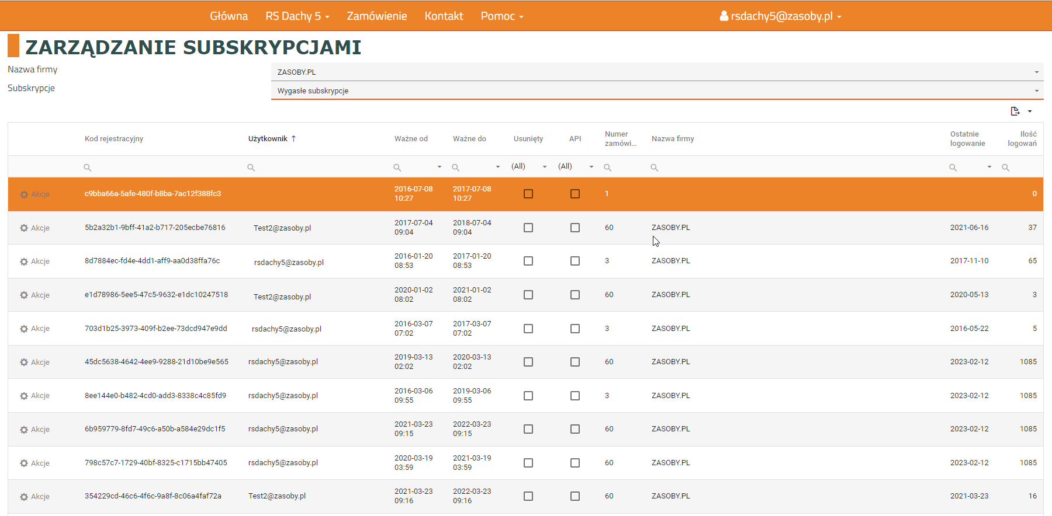Sort by the Ważne do column header

click(x=469, y=139)
